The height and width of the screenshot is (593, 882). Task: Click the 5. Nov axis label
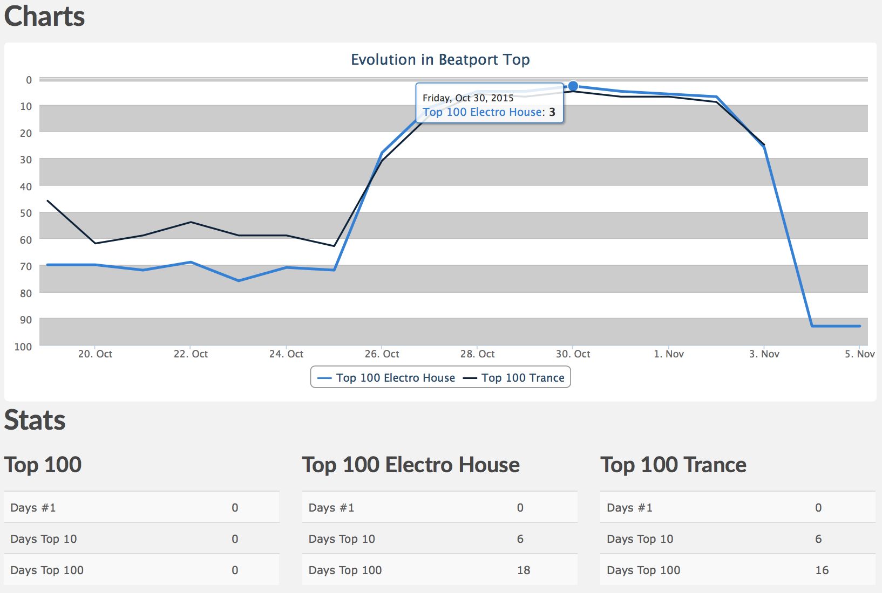860,354
